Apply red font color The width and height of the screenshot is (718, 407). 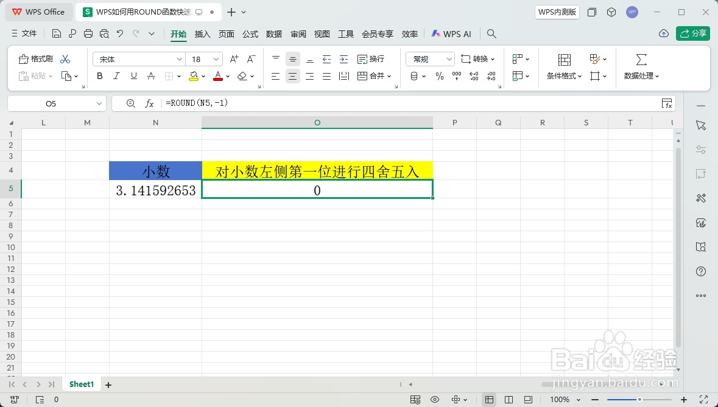pos(218,76)
